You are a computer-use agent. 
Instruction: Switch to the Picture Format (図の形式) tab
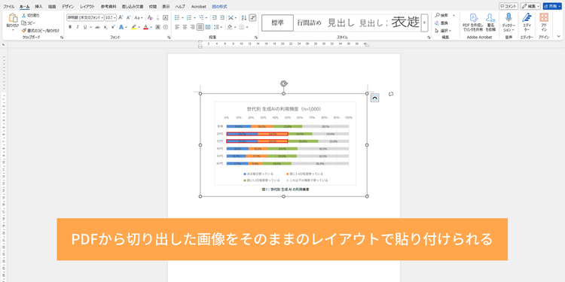coord(219,7)
